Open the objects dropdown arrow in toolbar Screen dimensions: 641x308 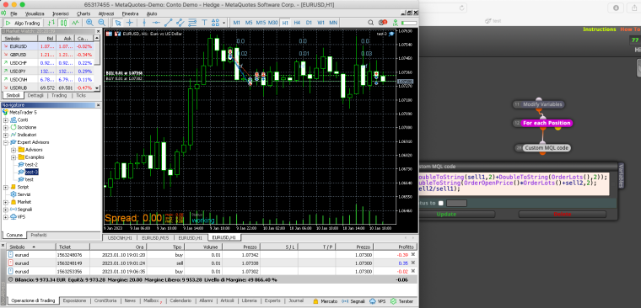(224, 23)
